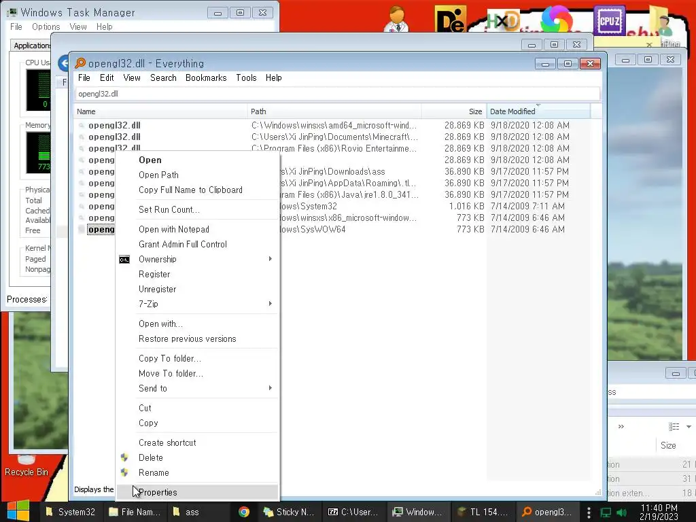The image size is (696, 522).
Task: Choose Copy Full Name to Clipboard
Action: [190, 190]
